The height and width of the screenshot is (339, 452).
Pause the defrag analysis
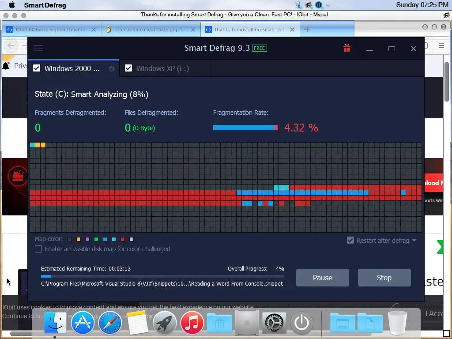click(x=323, y=278)
